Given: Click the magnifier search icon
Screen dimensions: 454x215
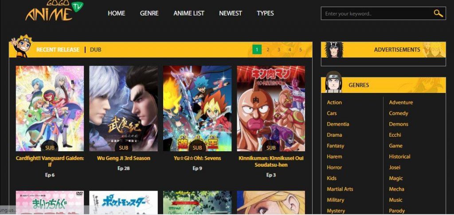Looking at the screenshot, I should coord(438,13).
